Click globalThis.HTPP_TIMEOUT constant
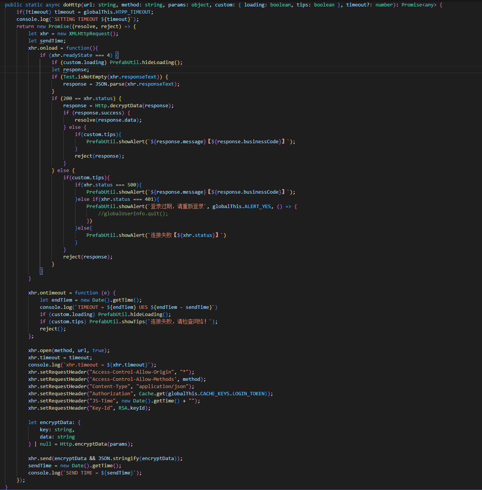Viewport: 482px width, 490px height. 117,12
